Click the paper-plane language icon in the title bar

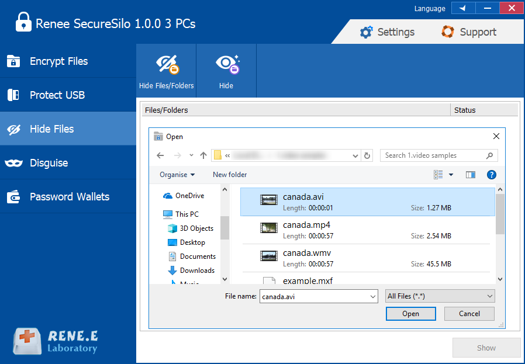tap(463, 8)
